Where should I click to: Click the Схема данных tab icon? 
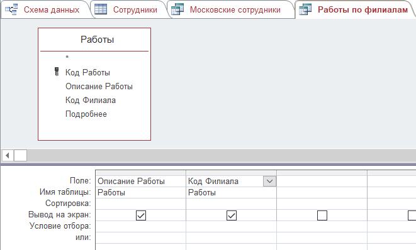(x=11, y=9)
